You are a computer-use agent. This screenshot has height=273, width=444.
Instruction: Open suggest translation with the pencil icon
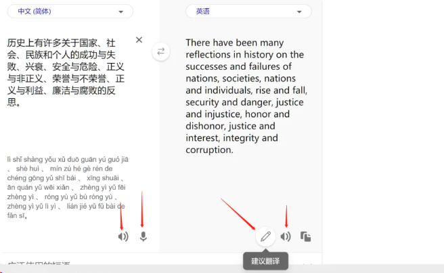(x=265, y=236)
